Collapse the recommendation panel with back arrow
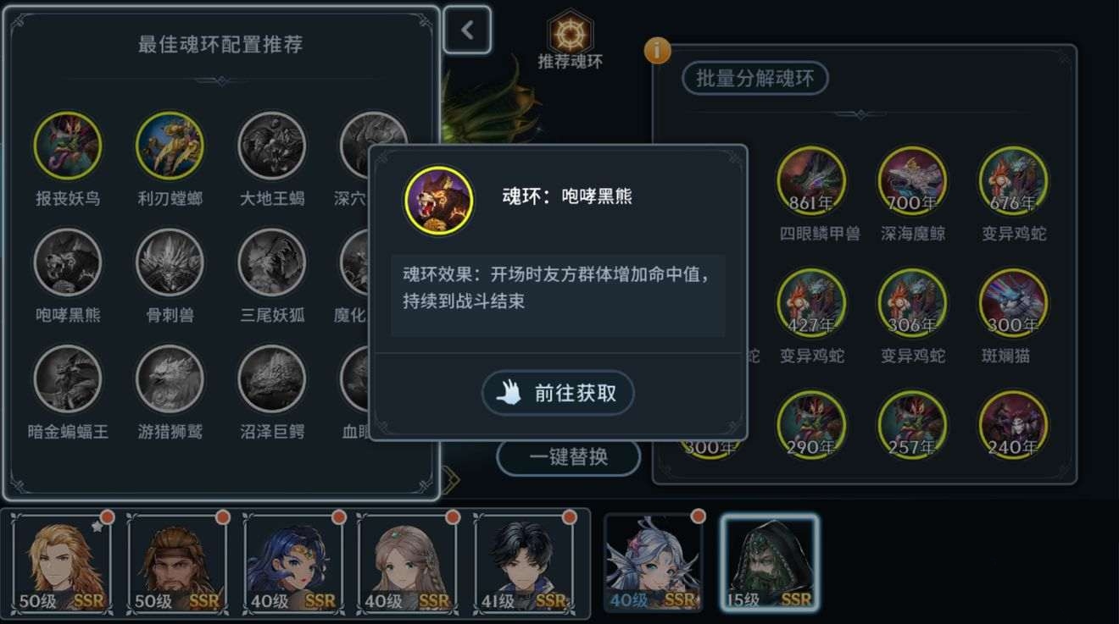The image size is (1119, 624). coord(467,30)
